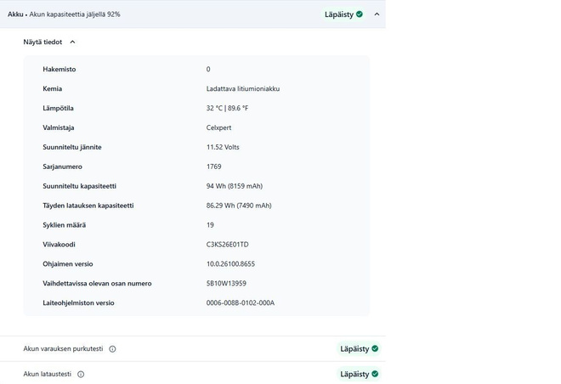Click Läpäisty badge on purkutesti row
The width and height of the screenshot is (561, 384).
click(x=359, y=348)
